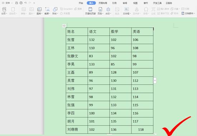Click the cell with value 118
The width and height of the screenshot is (197, 136).
coord(142,130)
